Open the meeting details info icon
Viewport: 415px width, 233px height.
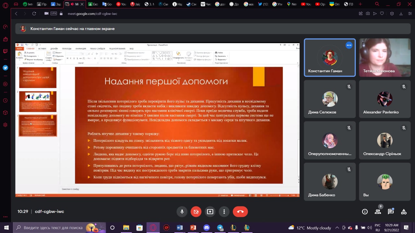point(365,212)
